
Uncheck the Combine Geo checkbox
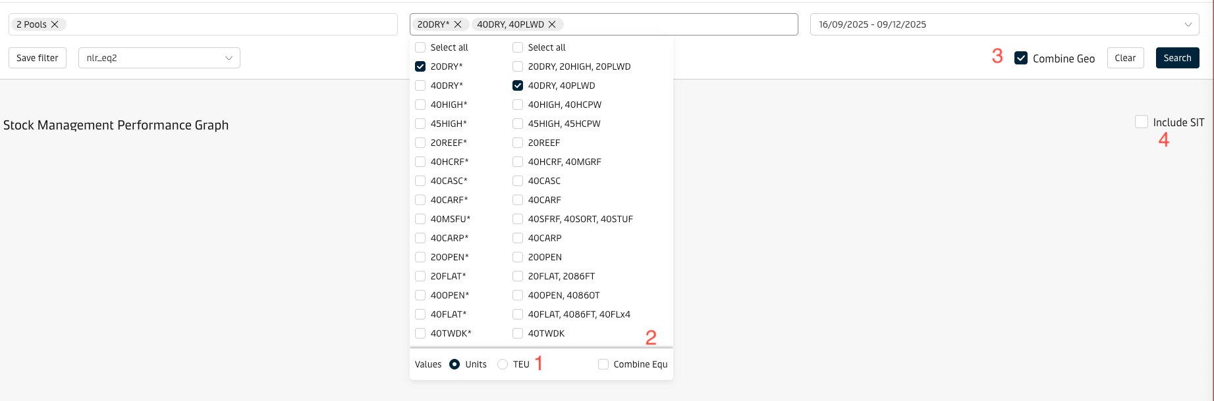(x=1021, y=58)
